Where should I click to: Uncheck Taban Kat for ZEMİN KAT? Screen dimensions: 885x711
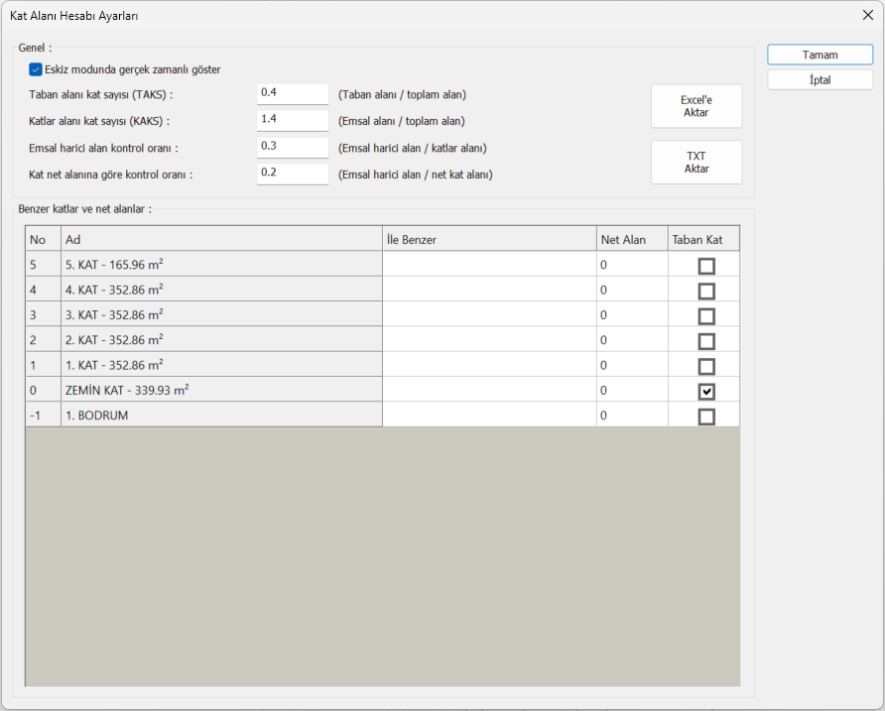[x=706, y=392]
